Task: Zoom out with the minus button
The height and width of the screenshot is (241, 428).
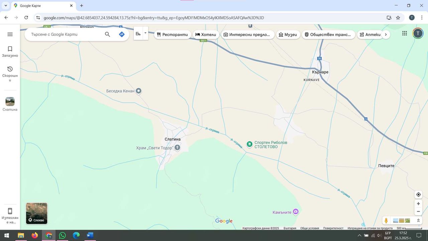Action: tap(418, 212)
